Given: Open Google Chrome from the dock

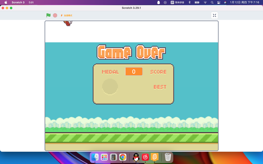Looking at the screenshot, I should [x=123, y=157].
